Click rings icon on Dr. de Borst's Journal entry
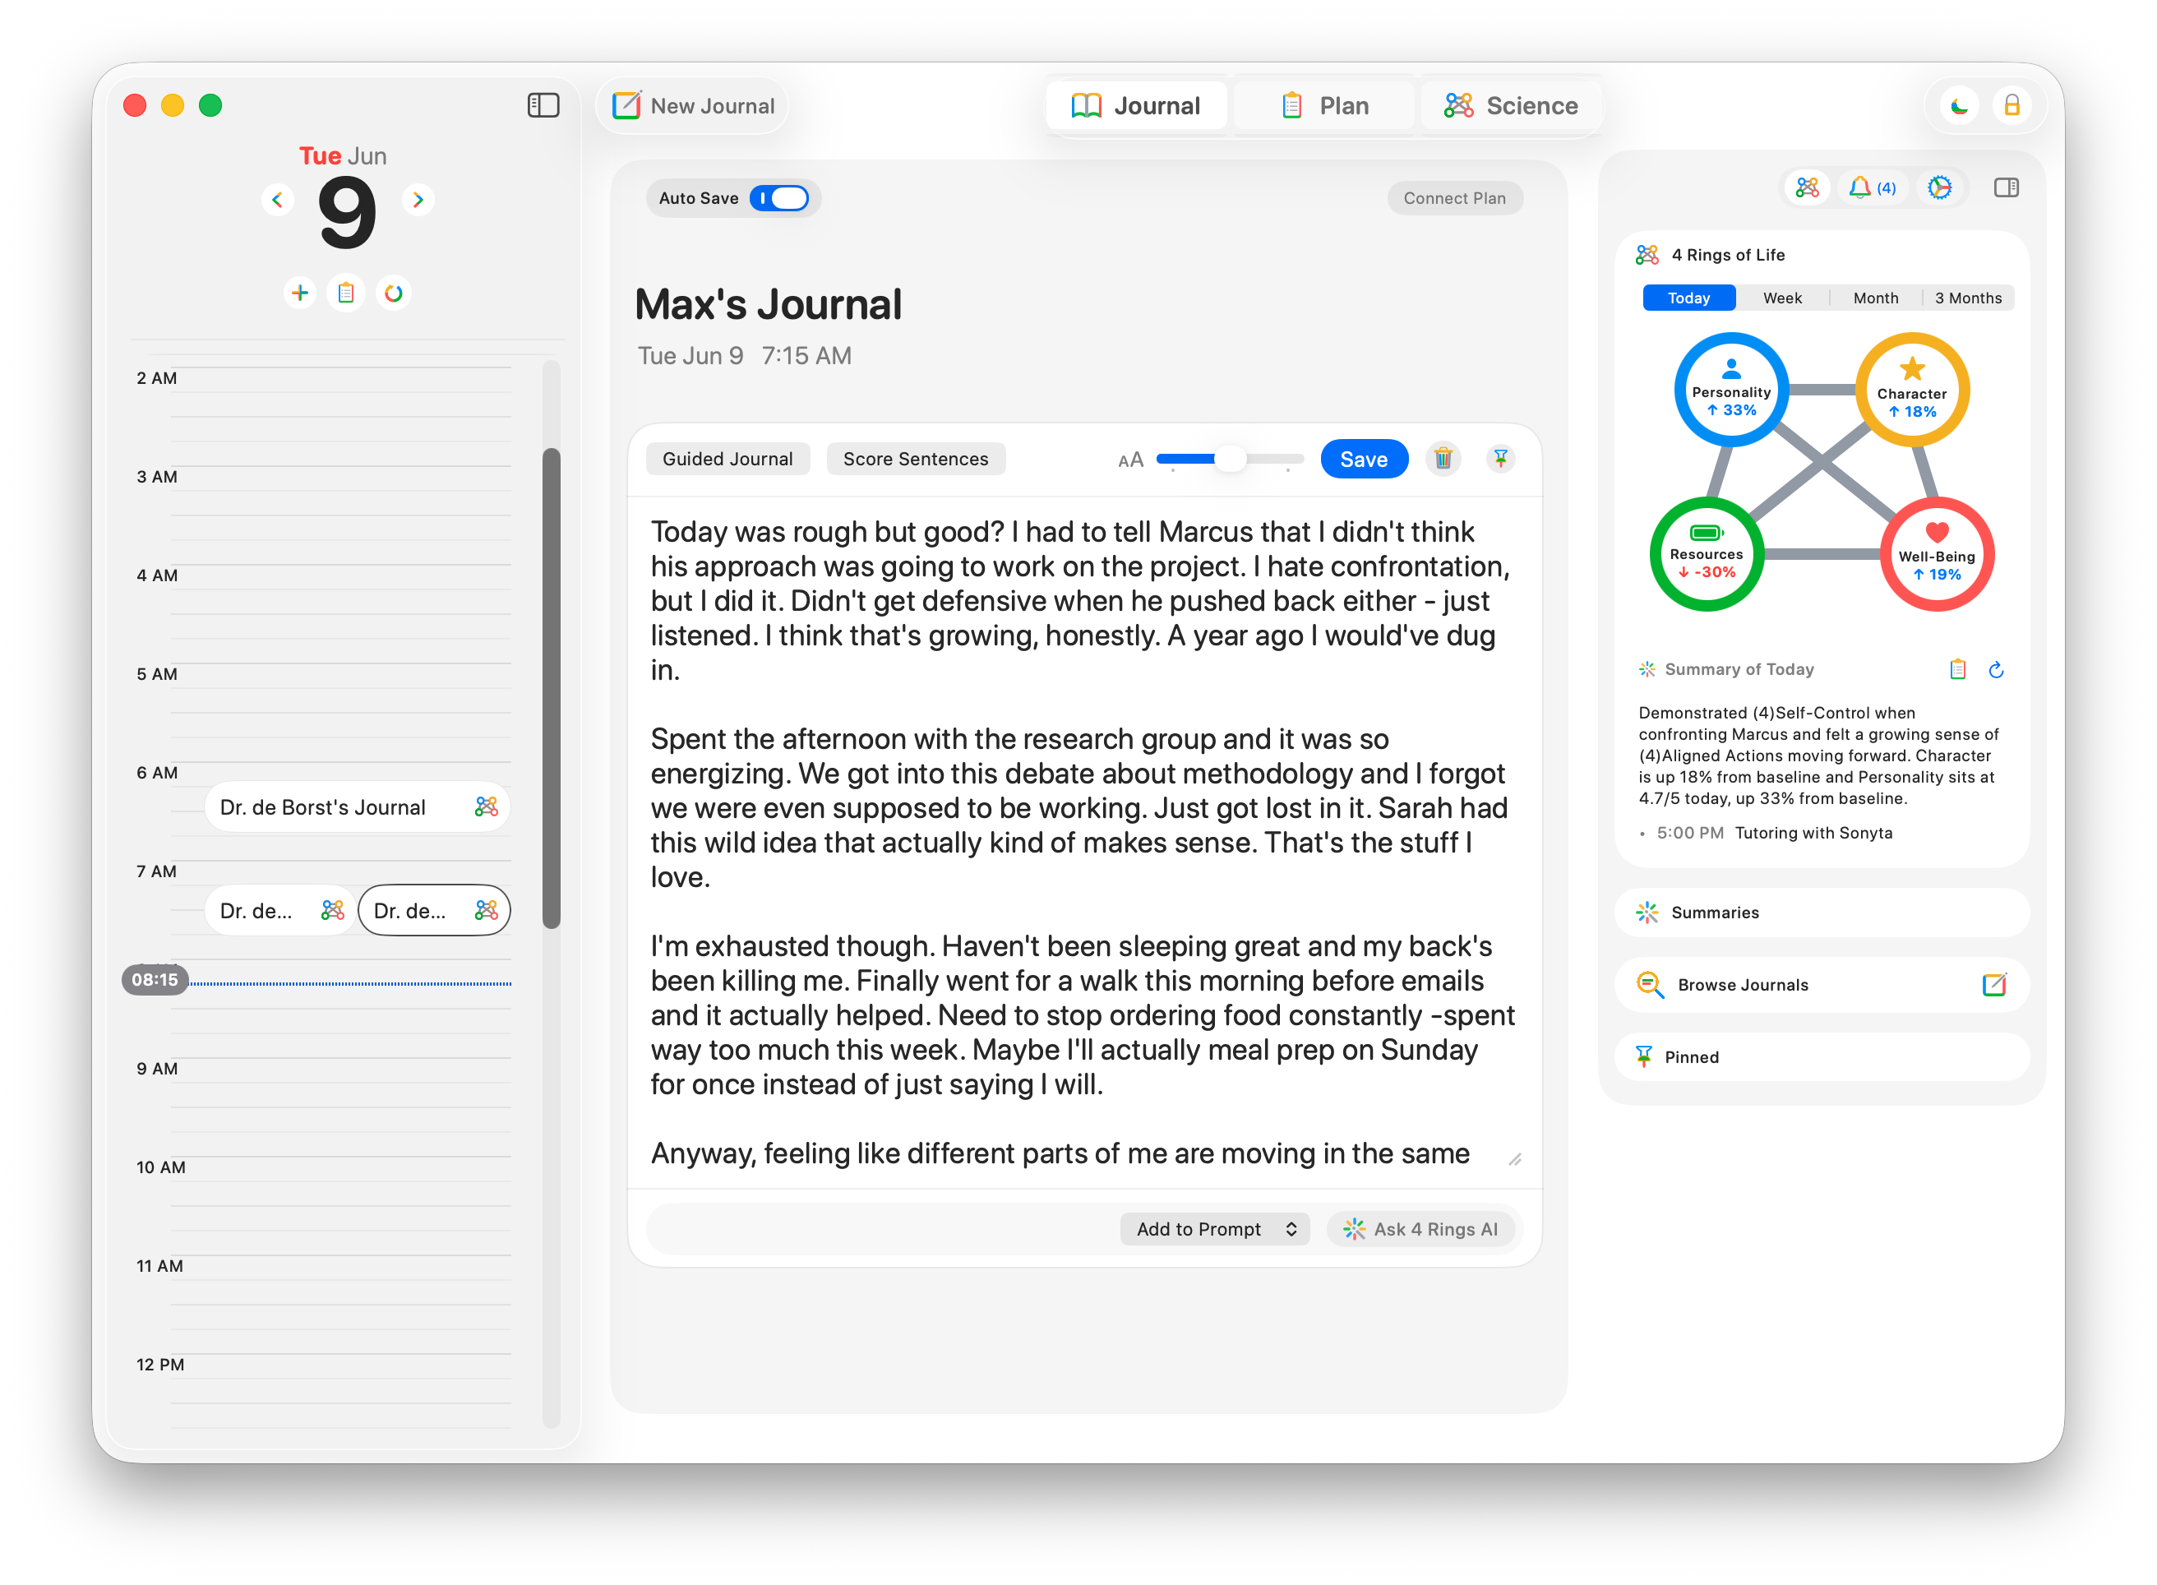The width and height of the screenshot is (2157, 1585). click(x=487, y=807)
